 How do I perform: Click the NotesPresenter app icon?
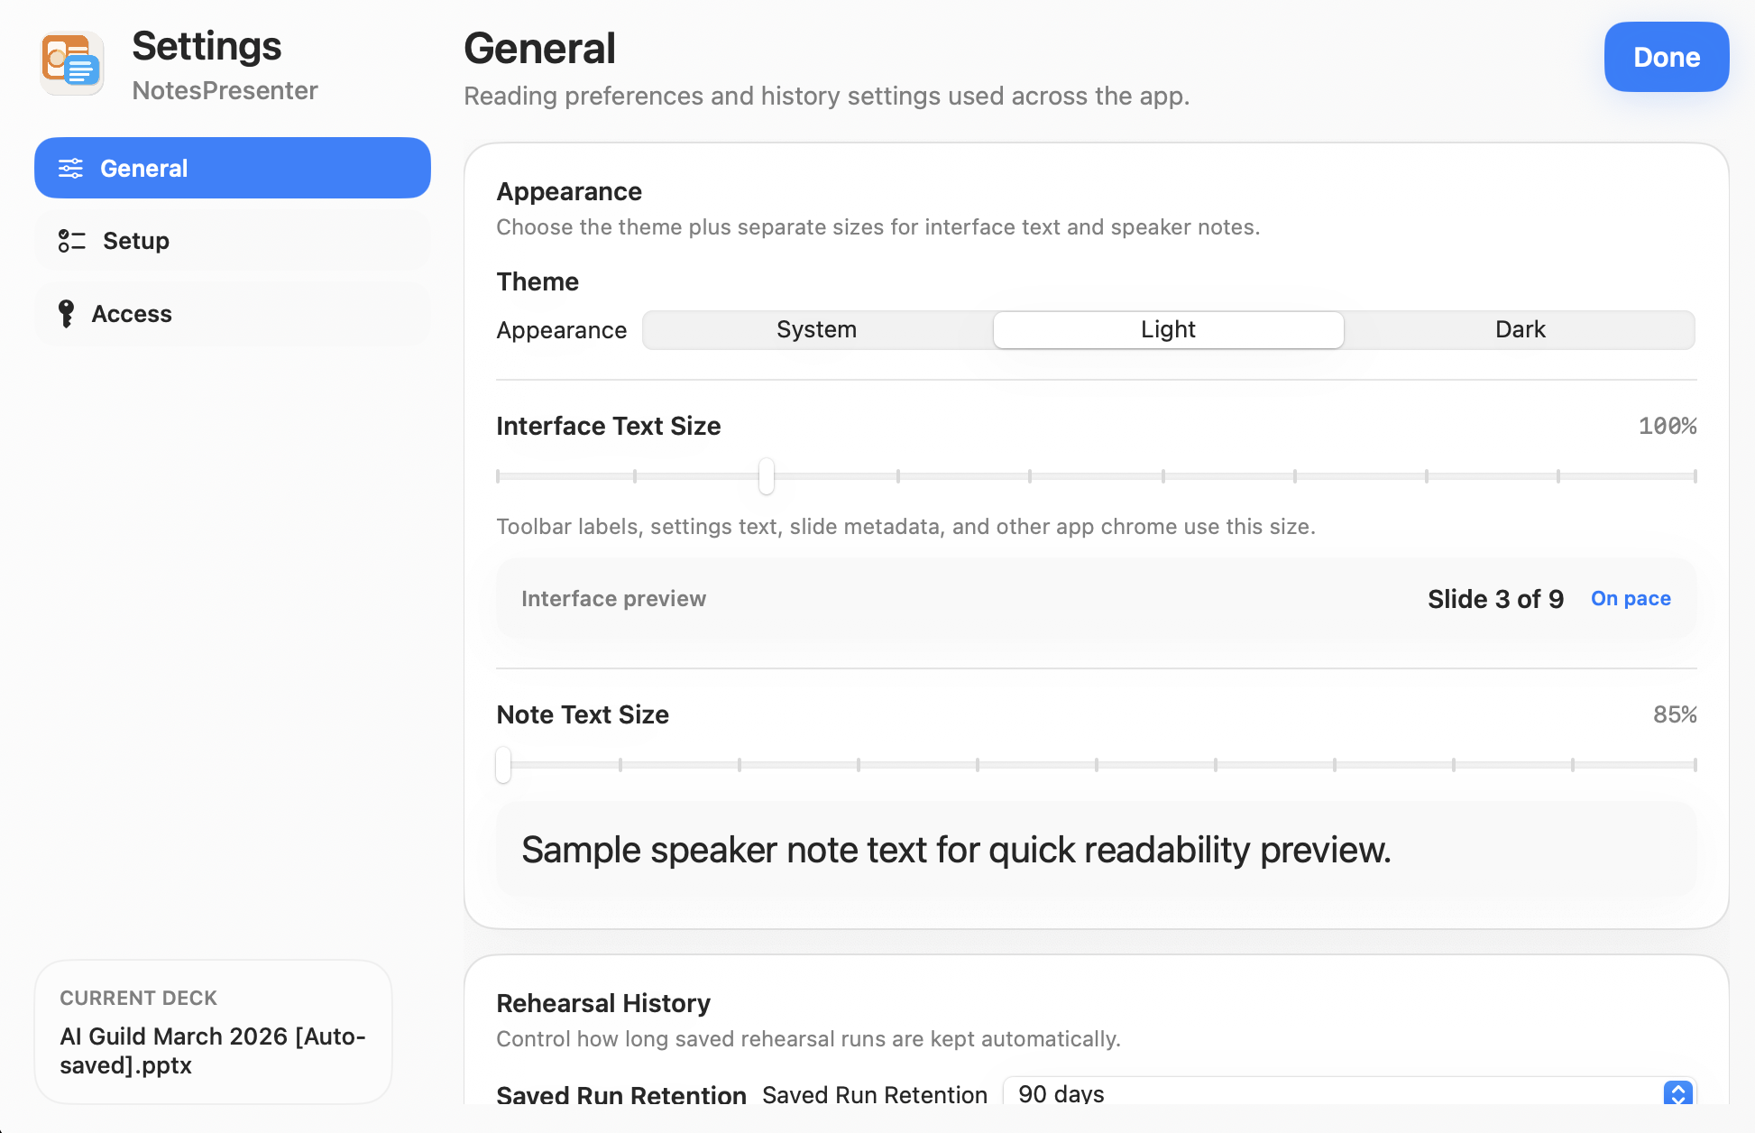tap(71, 63)
